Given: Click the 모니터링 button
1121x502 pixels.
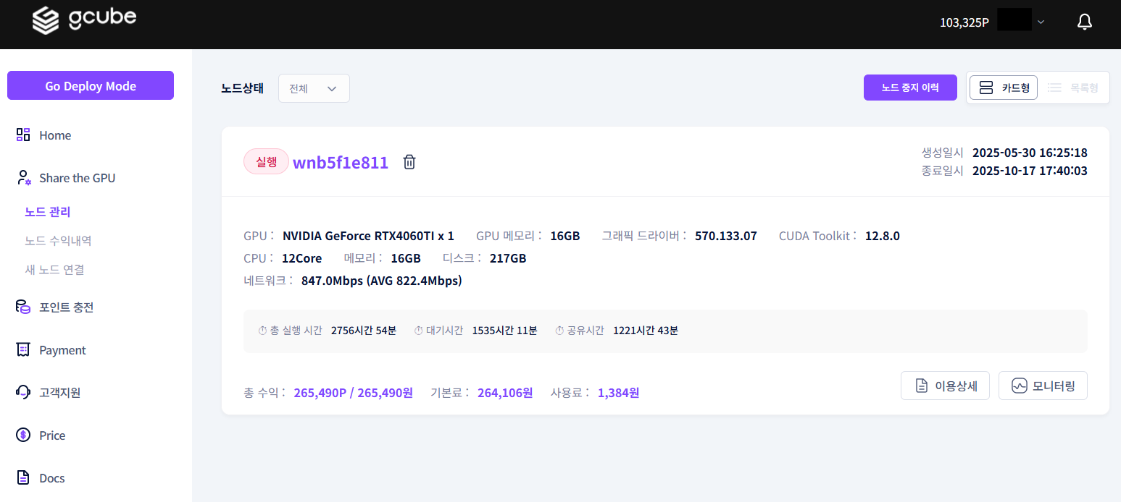Looking at the screenshot, I should click(1043, 386).
